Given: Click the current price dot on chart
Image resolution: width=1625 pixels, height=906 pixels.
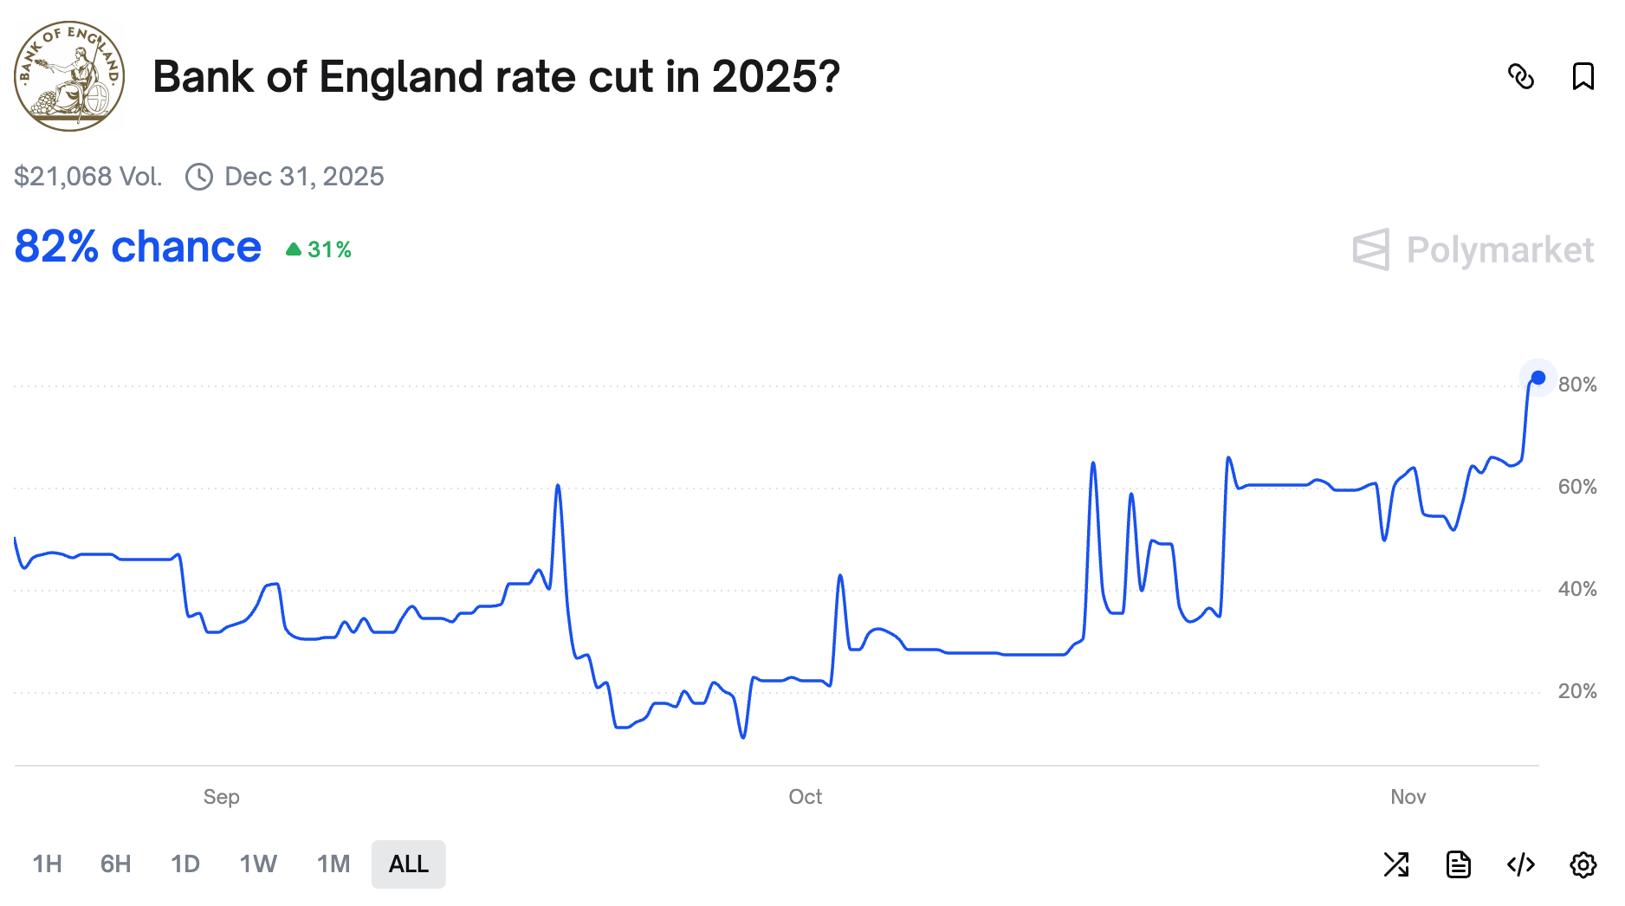Looking at the screenshot, I should [x=1538, y=378].
